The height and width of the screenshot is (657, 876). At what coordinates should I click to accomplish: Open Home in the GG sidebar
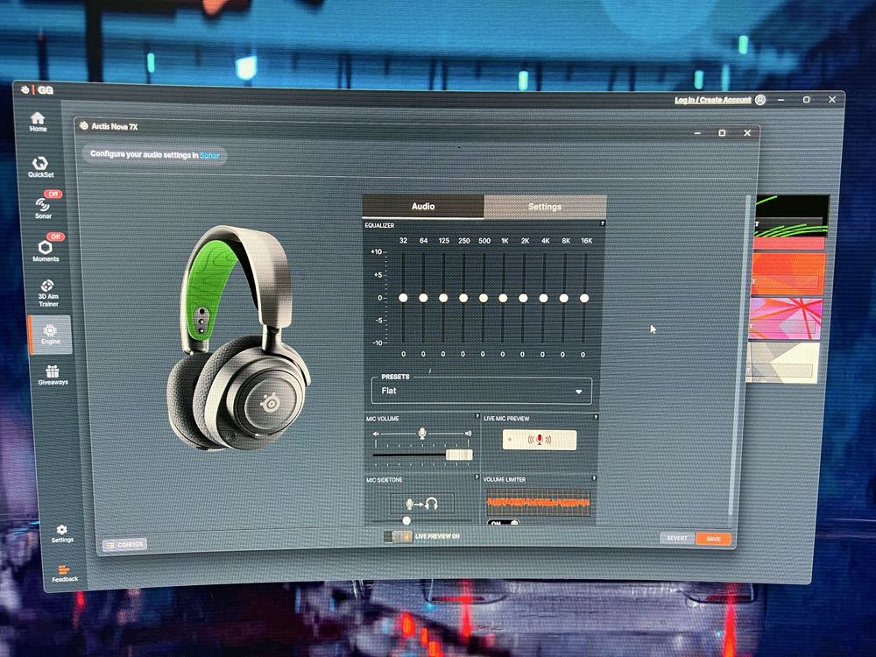[x=38, y=121]
